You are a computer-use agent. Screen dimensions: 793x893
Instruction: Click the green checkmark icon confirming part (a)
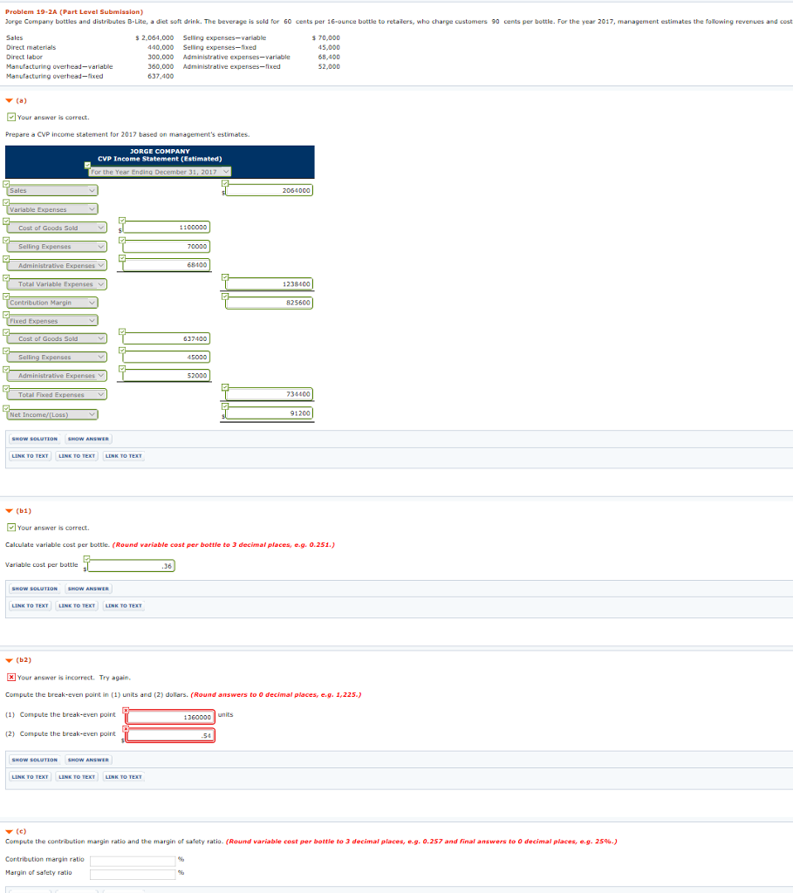tap(12, 117)
